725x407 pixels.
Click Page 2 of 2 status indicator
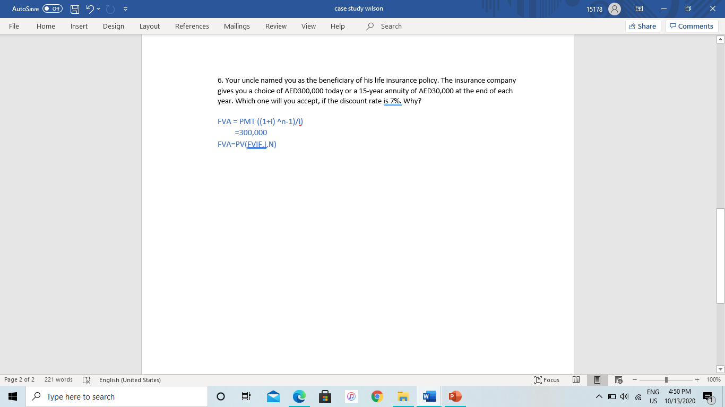tap(19, 379)
